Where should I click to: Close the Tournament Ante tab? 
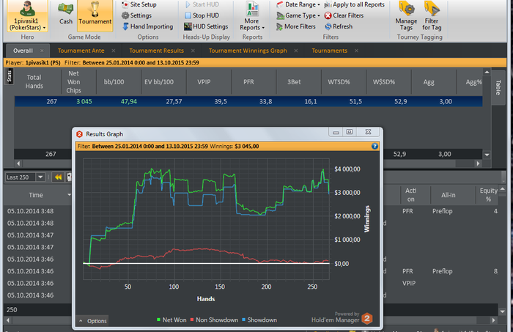point(113,51)
